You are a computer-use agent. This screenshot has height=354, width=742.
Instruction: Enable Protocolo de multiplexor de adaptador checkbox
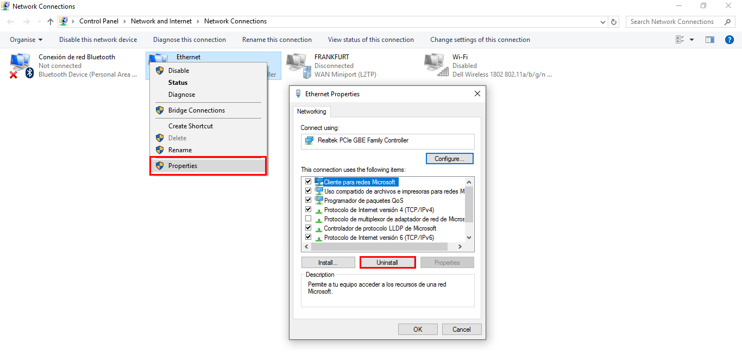click(309, 219)
